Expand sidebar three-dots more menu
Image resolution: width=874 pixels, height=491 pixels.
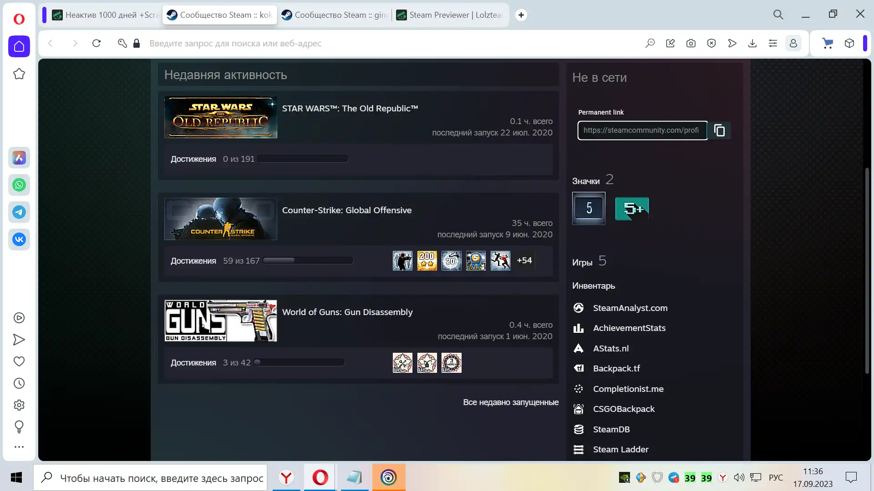(19, 447)
